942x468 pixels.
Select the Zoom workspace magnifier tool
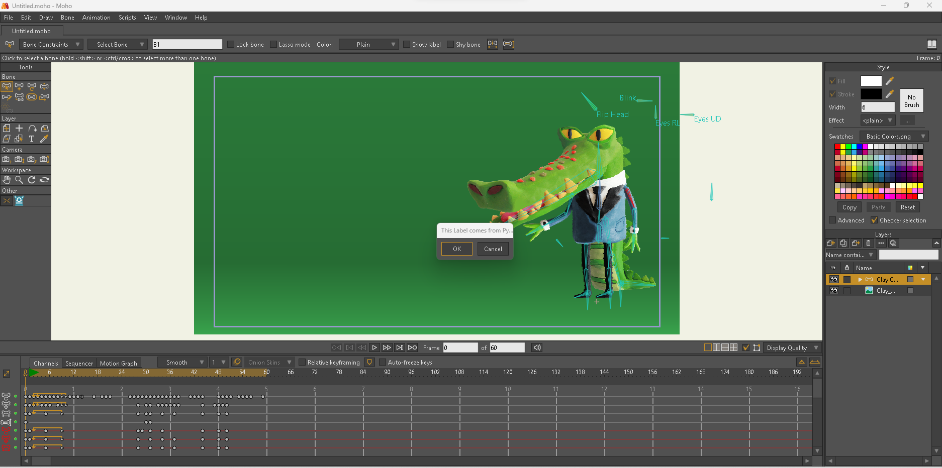pyautogui.click(x=19, y=180)
